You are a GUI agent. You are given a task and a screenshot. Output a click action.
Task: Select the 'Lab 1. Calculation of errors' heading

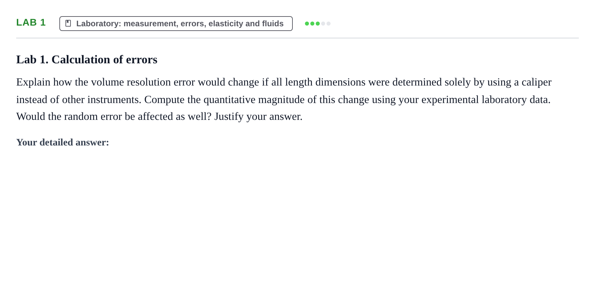point(87,60)
